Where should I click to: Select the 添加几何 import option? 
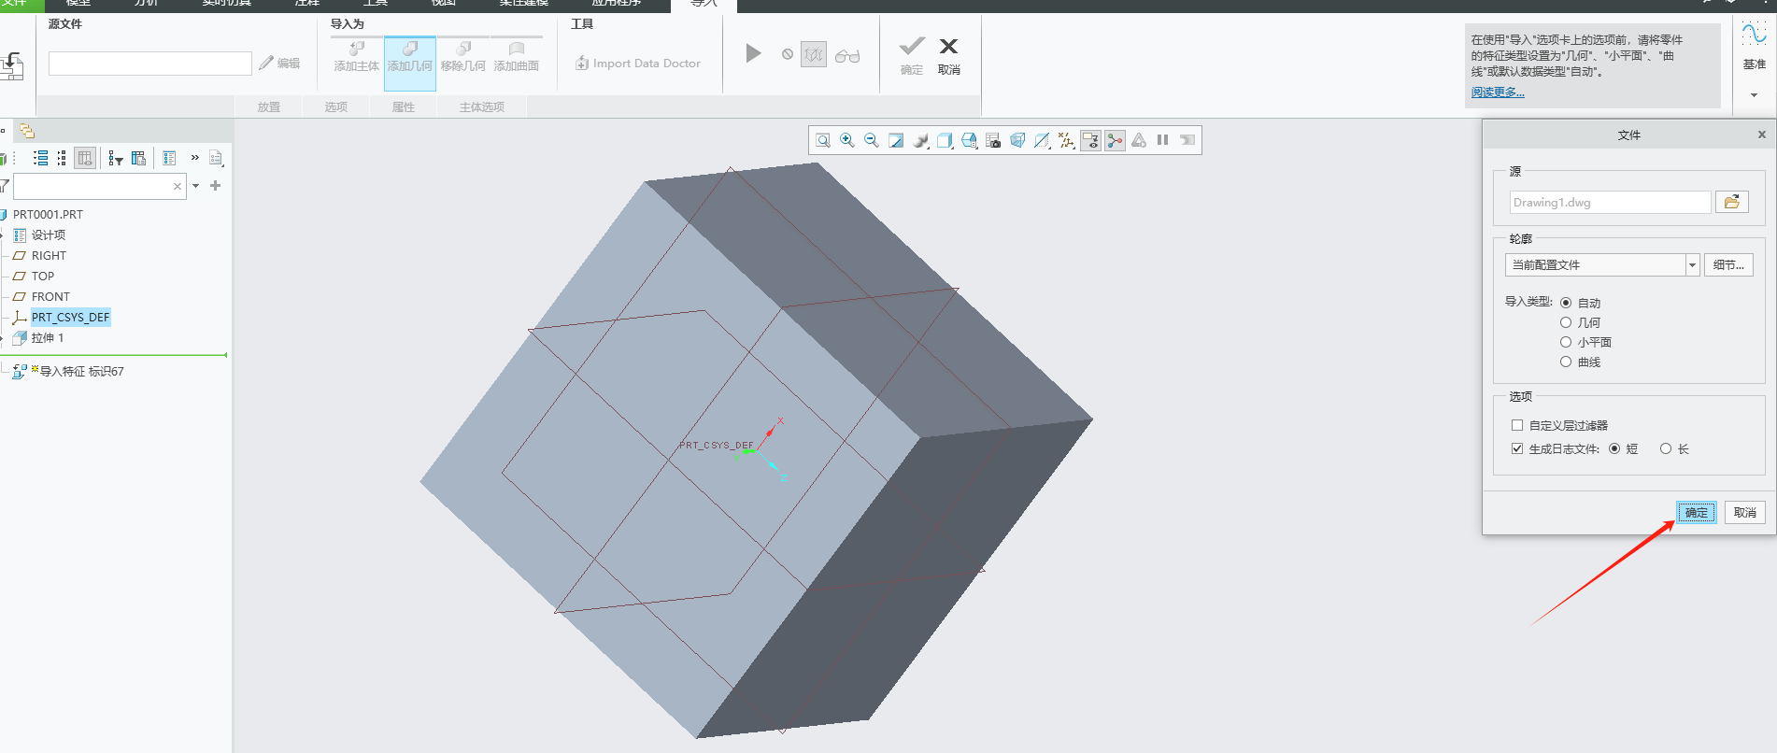tap(410, 57)
